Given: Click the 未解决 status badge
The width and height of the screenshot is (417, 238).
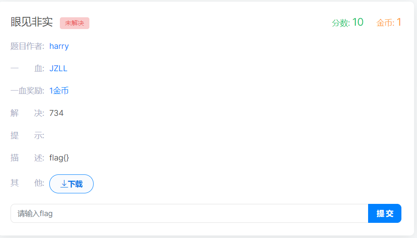Looking at the screenshot, I should pos(75,23).
